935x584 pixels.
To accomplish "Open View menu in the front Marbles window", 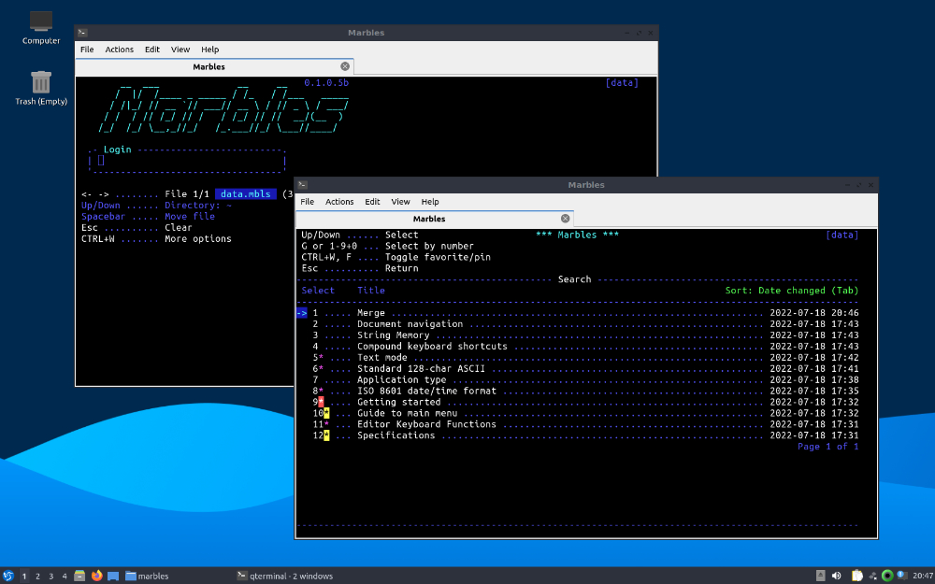I will pyautogui.click(x=400, y=202).
